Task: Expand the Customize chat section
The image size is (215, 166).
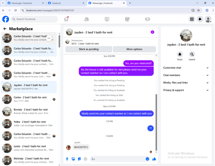Action: 186,68
